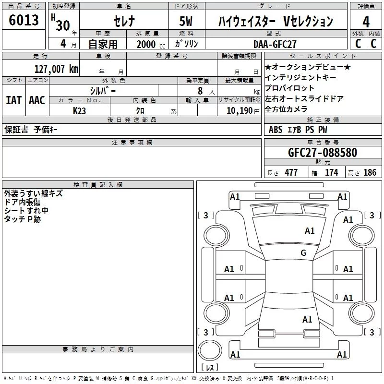The width and height of the screenshot is (384, 384).
Task: Click the later-shipped parts 保証書 予備キー
Action: pos(31,130)
